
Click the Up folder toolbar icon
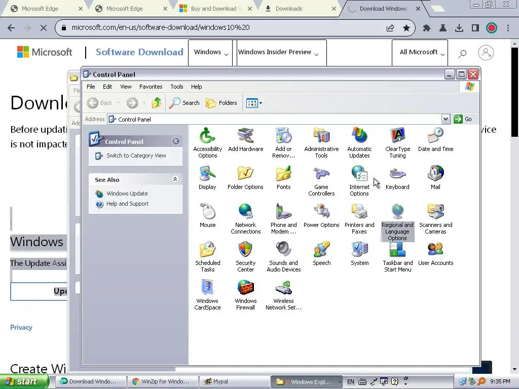pyautogui.click(x=157, y=103)
